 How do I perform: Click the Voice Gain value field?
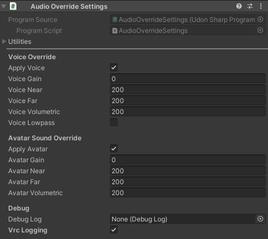click(188, 79)
